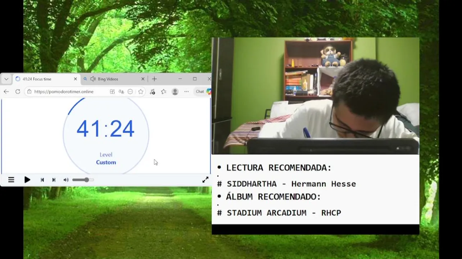The width and height of the screenshot is (462, 259).
Task: Open the Favorites list icon
Action: coord(164,92)
